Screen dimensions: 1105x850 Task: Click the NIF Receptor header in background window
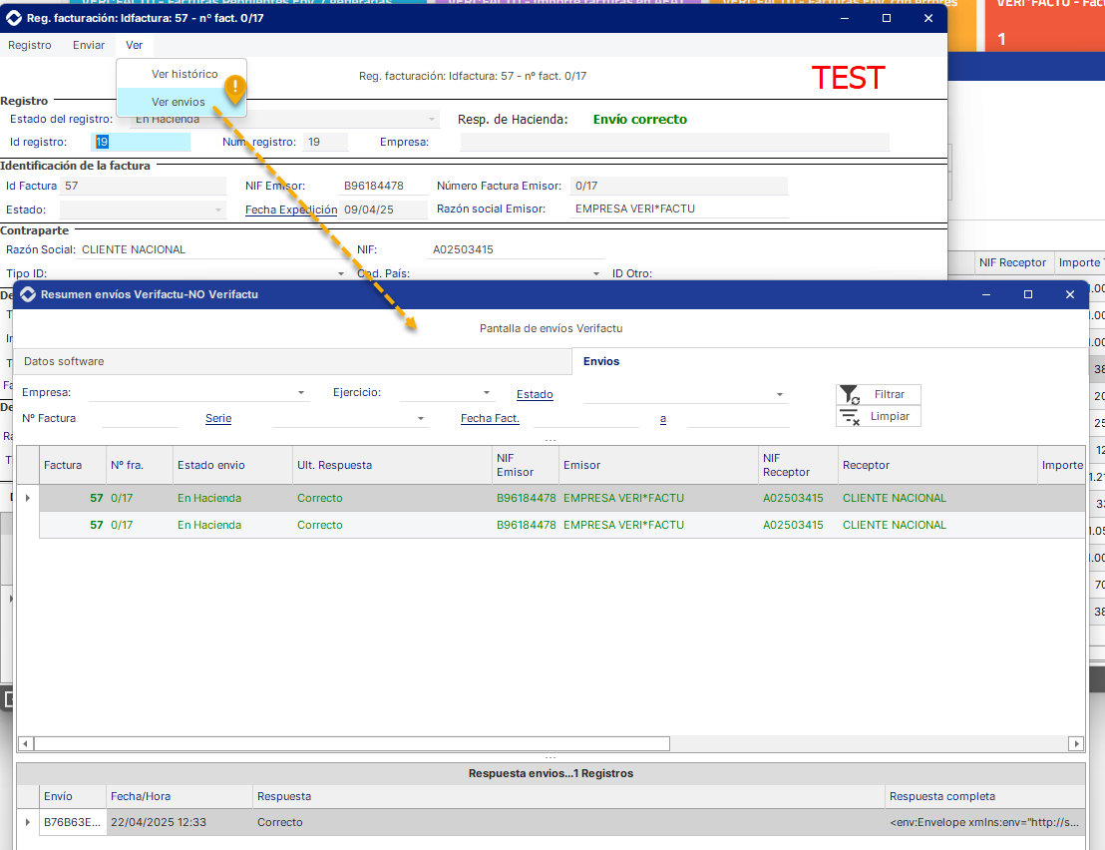(x=1012, y=262)
